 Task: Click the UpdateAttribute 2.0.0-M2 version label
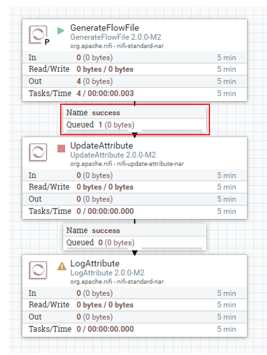pos(113,155)
